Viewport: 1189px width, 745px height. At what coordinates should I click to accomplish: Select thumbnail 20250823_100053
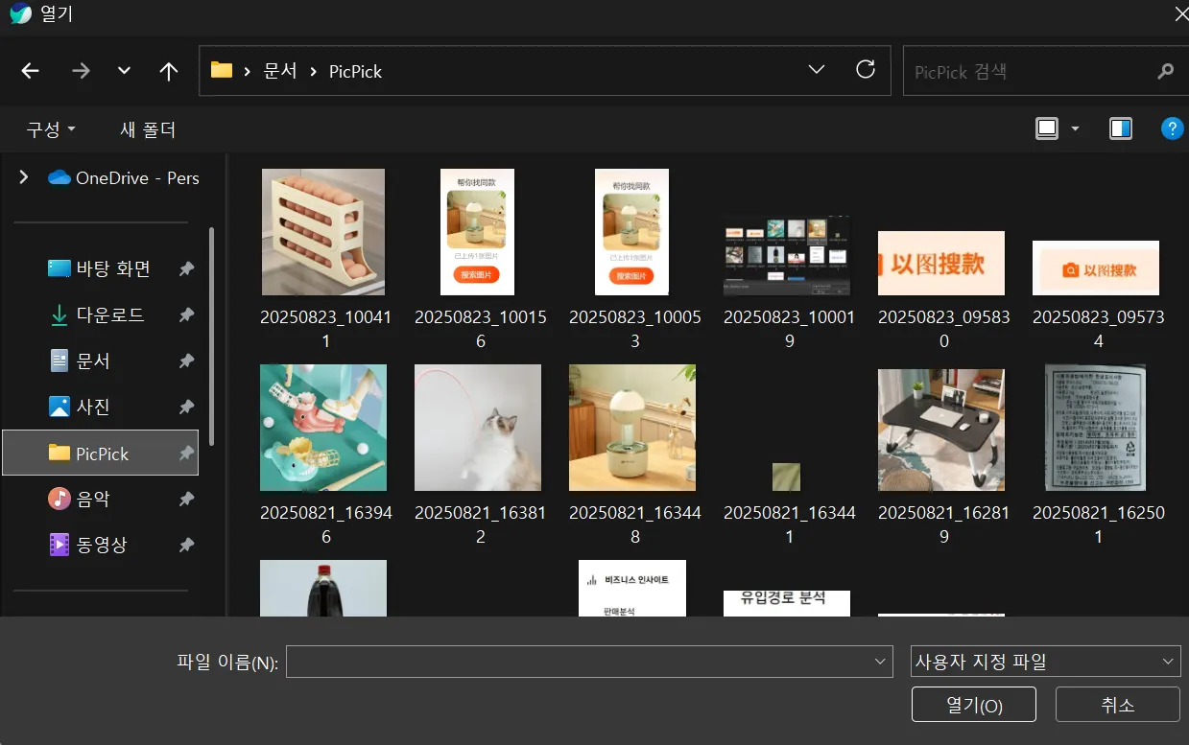(x=631, y=232)
